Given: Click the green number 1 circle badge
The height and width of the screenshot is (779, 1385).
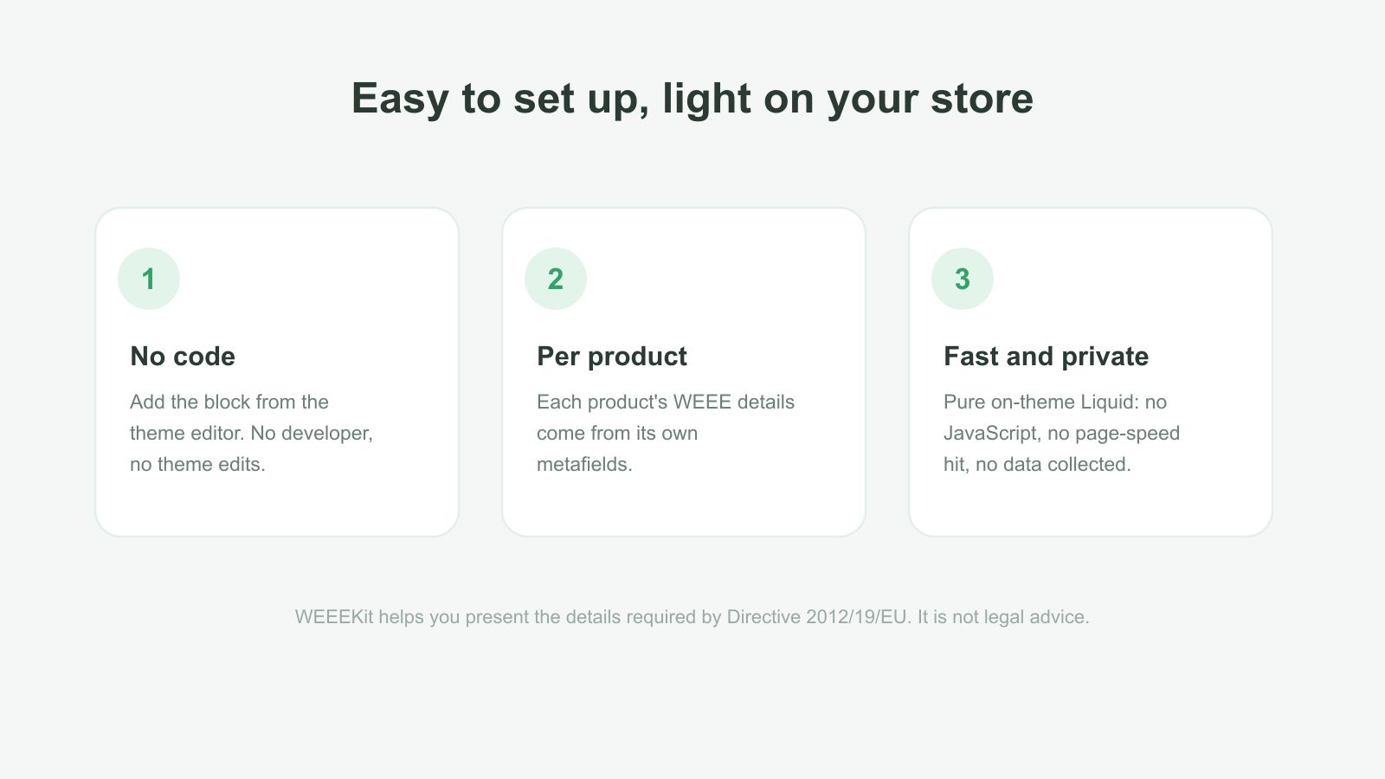Looking at the screenshot, I should click(149, 279).
